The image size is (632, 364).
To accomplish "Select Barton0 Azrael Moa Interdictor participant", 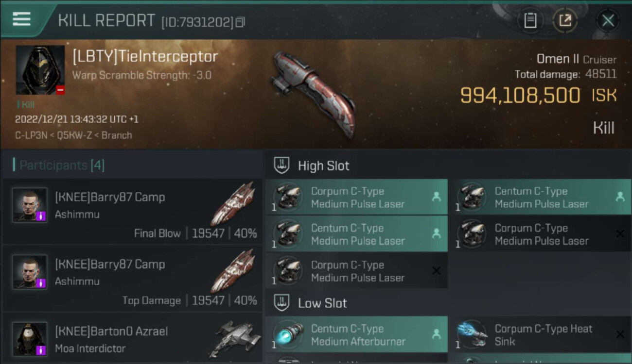I will [132, 339].
